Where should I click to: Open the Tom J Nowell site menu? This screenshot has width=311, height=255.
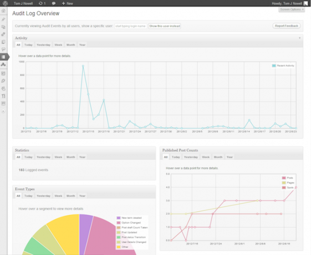(x=23, y=3)
